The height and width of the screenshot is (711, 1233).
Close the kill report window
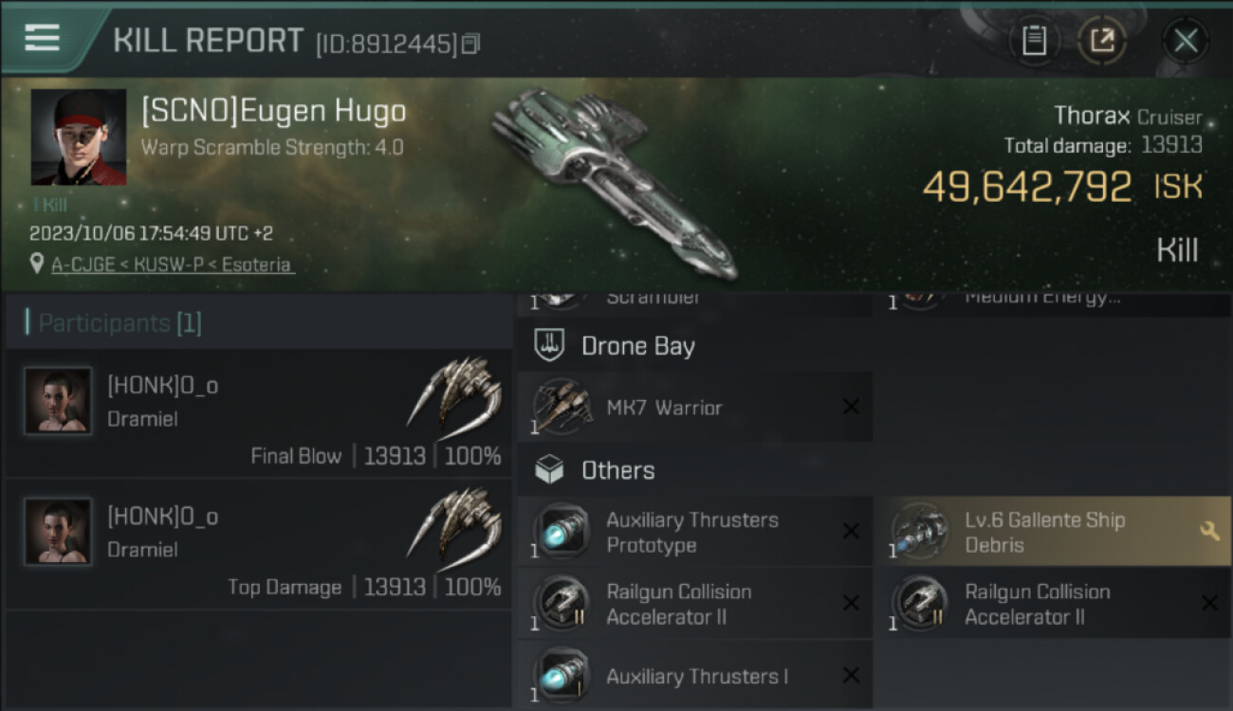click(x=1186, y=40)
